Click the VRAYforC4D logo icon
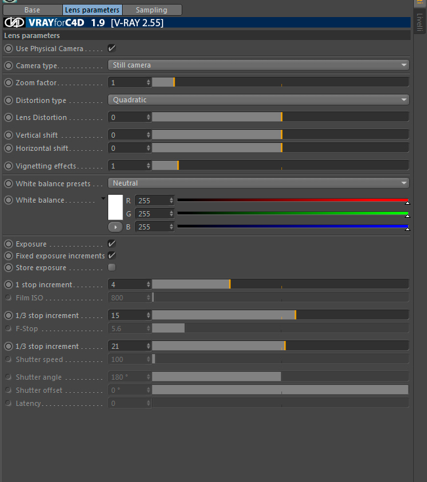The width and height of the screenshot is (427, 482). [x=14, y=22]
